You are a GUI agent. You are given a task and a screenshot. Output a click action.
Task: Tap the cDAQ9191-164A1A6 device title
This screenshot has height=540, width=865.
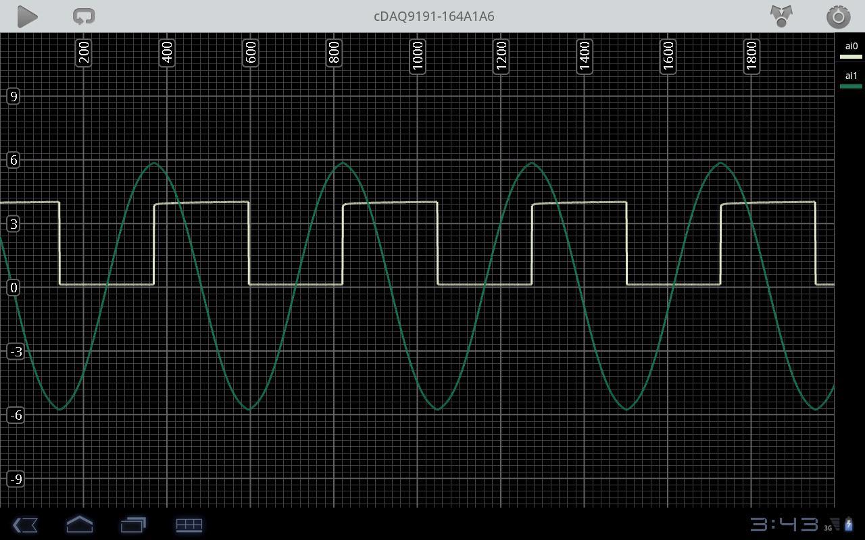coord(434,16)
